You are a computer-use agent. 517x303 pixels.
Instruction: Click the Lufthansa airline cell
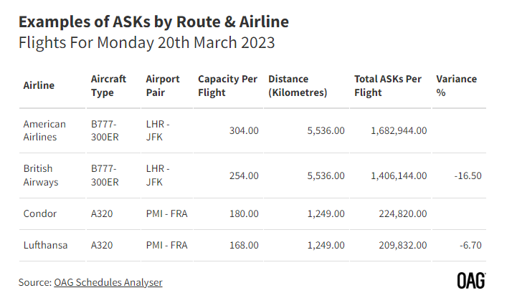pos(45,246)
